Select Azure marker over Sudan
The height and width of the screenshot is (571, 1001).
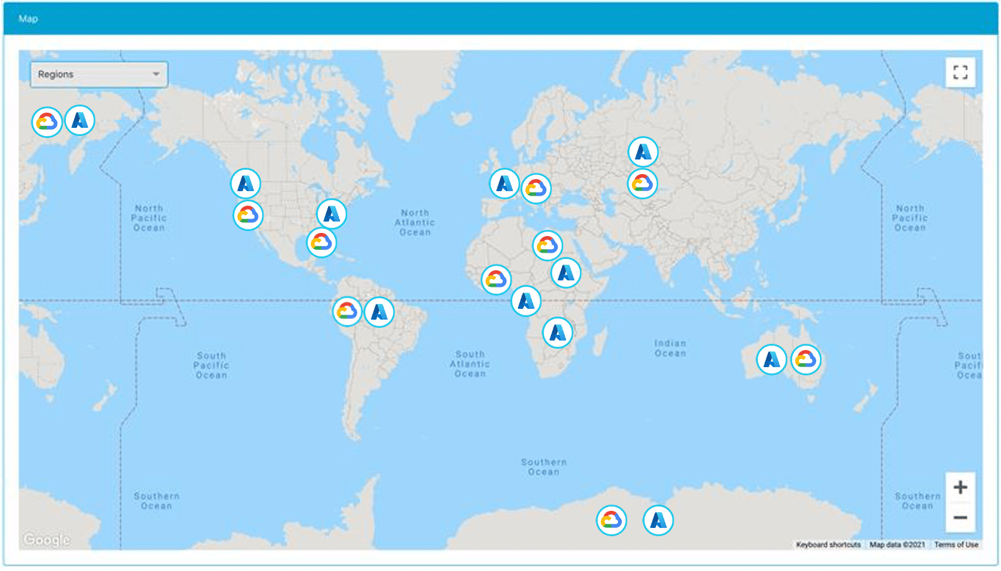(566, 273)
